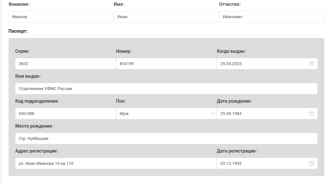
Task: Select the Место рождения field Гор. Куйбышев
Action: click(166, 138)
